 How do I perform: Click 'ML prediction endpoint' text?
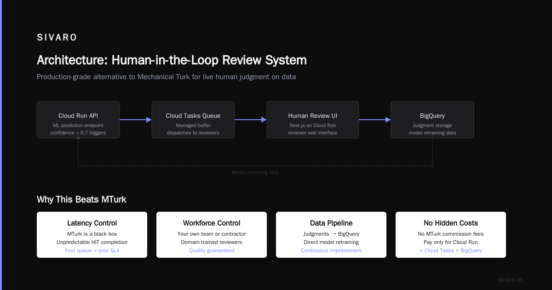(78, 126)
